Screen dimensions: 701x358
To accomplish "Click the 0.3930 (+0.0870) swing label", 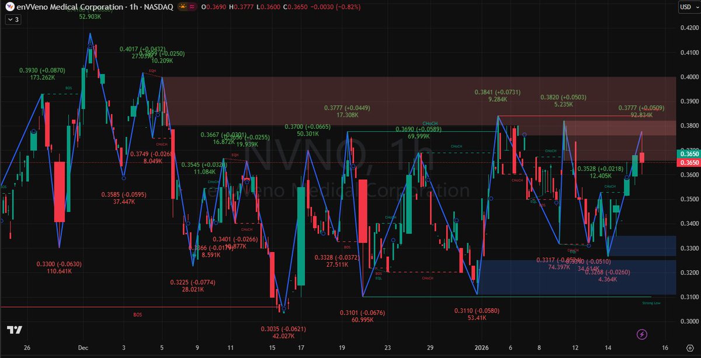I will point(42,70).
